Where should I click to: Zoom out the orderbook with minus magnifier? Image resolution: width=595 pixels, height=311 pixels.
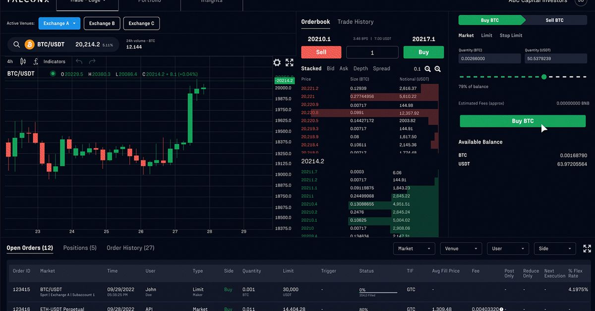[427, 69]
